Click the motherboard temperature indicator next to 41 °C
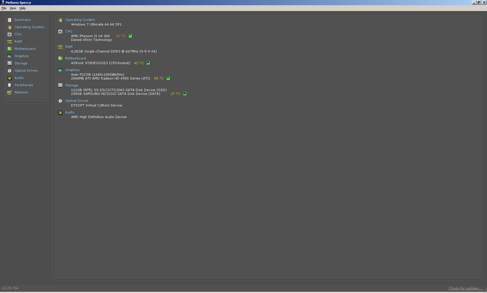The height and width of the screenshot is (293, 487). tap(148, 63)
